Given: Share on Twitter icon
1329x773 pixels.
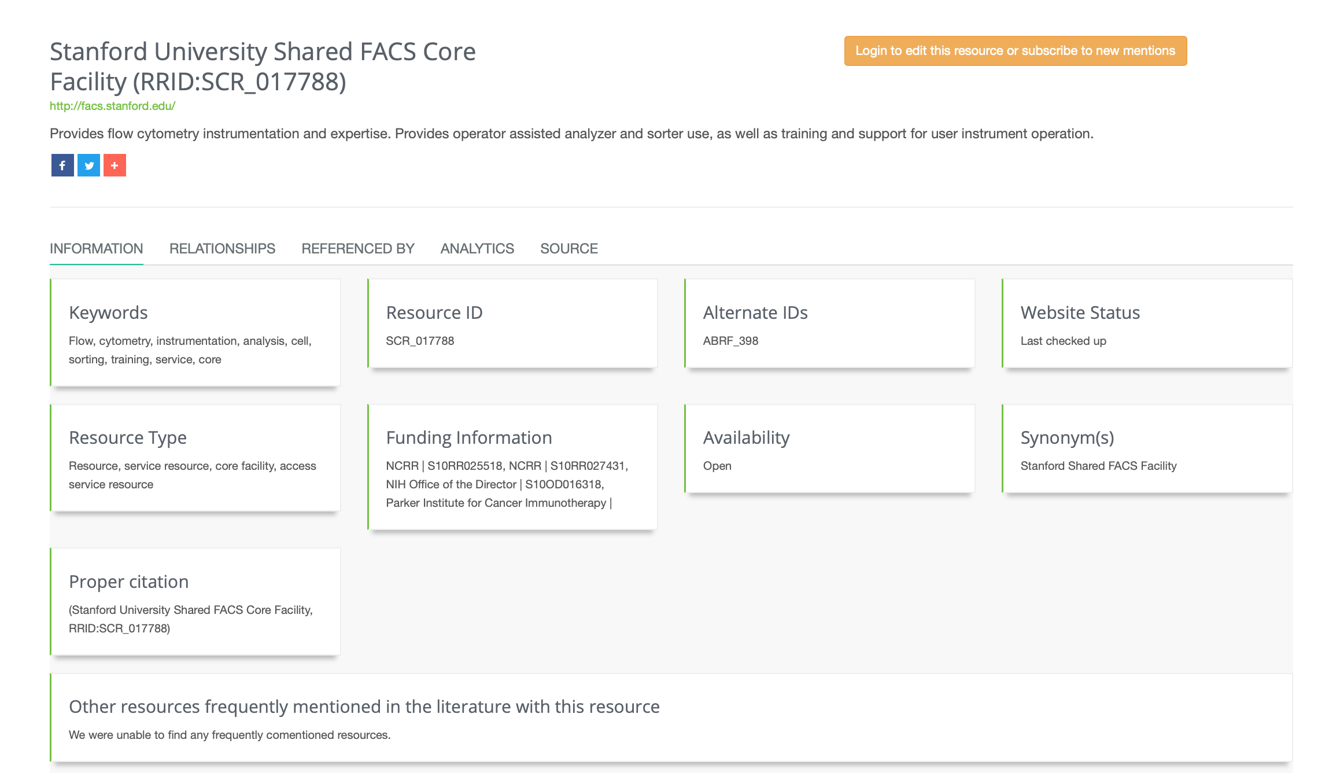Looking at the screenshot, I should tap(88, 165).
